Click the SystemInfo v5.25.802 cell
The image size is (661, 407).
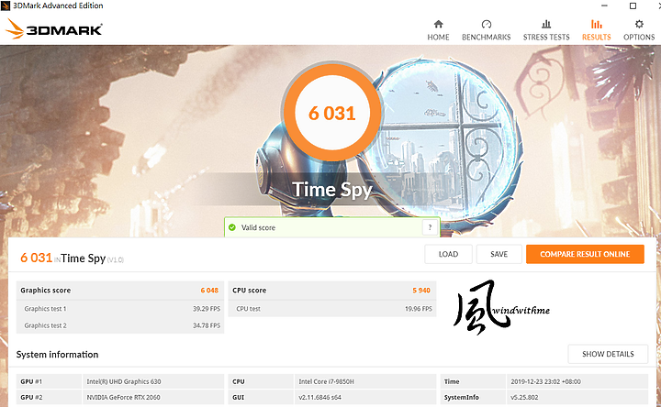click(577, 397)
